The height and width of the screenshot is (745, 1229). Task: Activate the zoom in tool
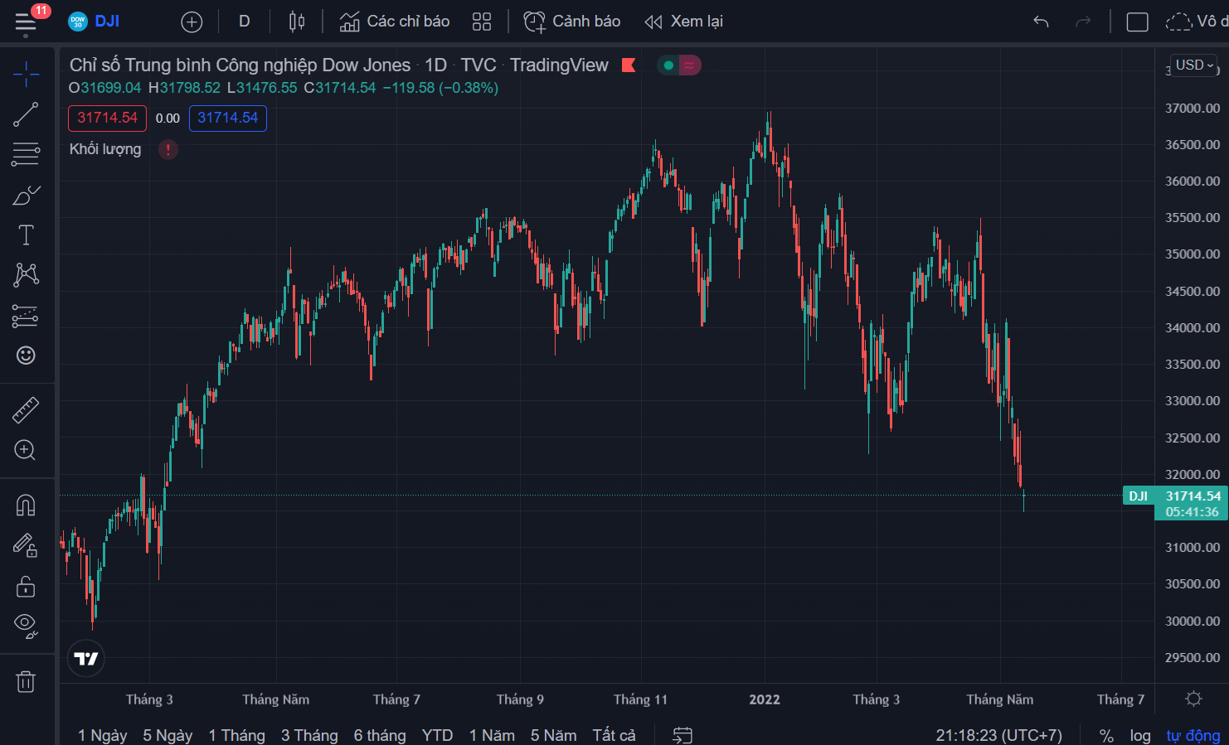click(x=26, y=450)
